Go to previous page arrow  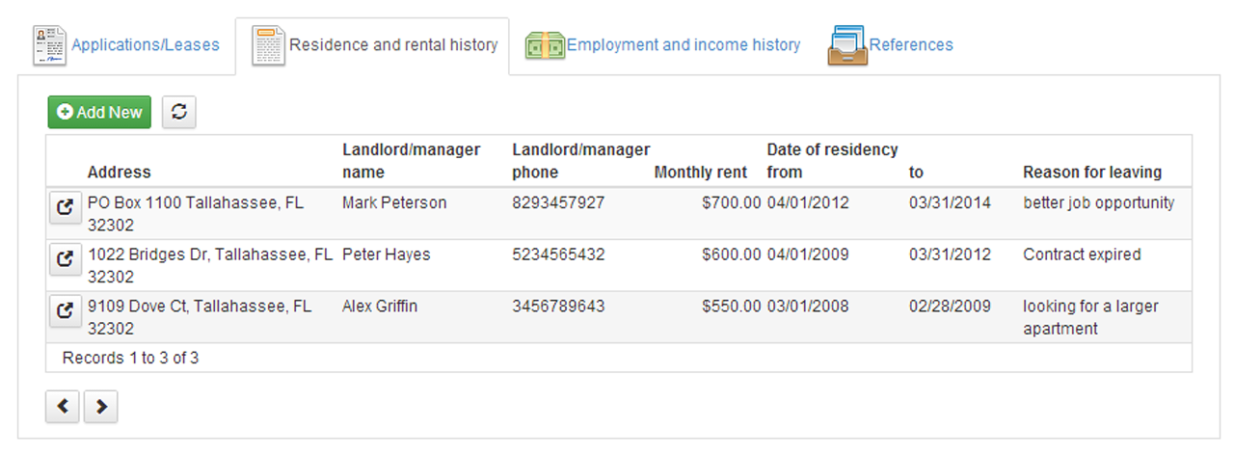click(x=63, y=407)
